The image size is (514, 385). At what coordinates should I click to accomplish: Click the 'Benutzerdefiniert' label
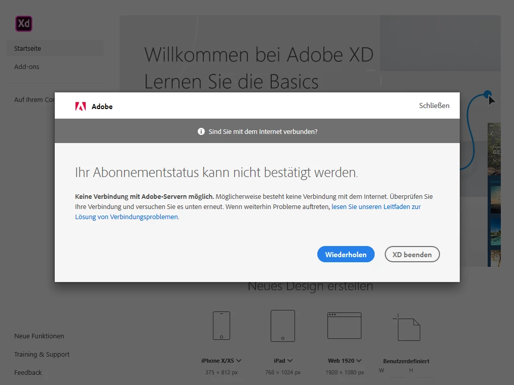406,361
